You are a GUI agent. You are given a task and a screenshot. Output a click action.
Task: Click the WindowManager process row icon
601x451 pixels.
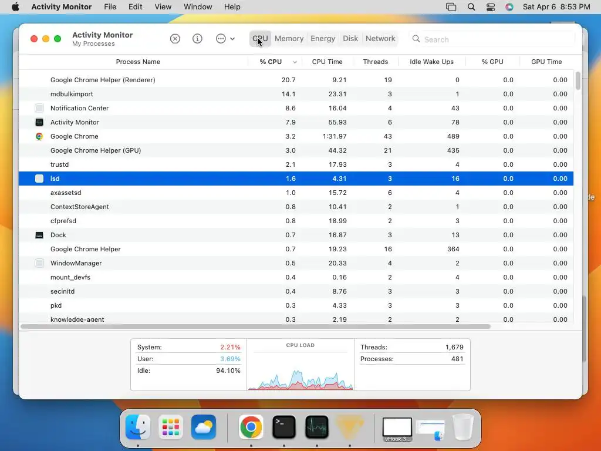(x=39, y=263)
